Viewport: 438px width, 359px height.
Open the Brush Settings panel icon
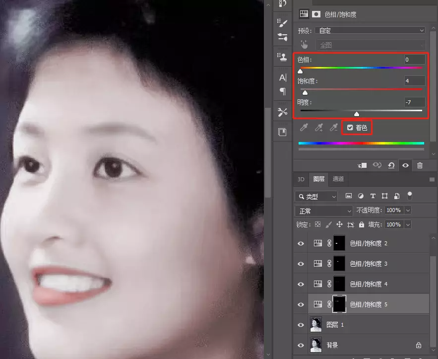pyautogui.click(x=282, y=23)
